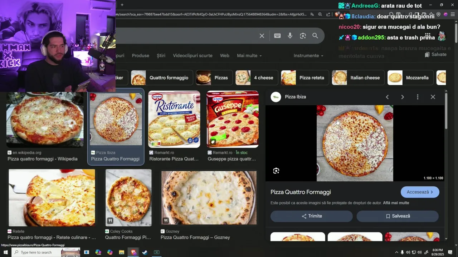Clear the Google search box text
Viewport: 458px width, 257px height.
point(262,36)
